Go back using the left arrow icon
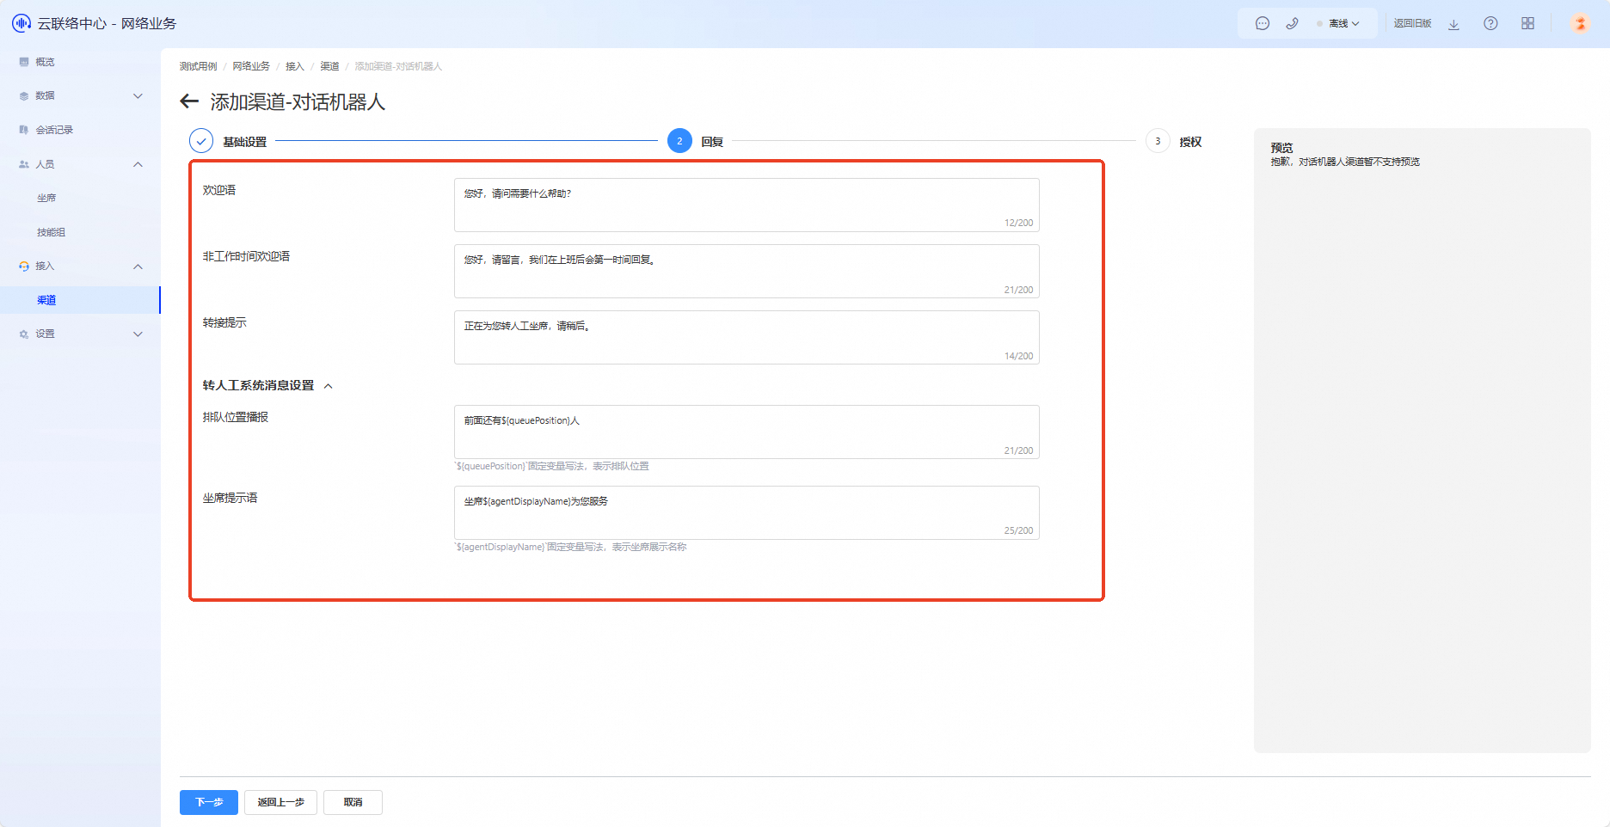 (189, 101)
